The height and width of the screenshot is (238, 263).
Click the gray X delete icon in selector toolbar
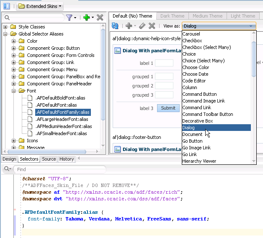(100, 18)
